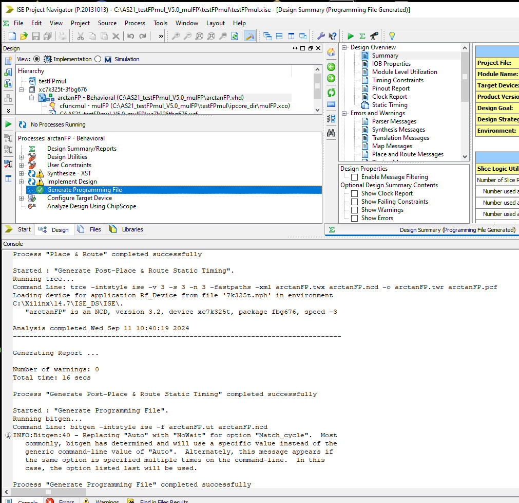Expand Configure Target Device process

[x=22, y=199]
